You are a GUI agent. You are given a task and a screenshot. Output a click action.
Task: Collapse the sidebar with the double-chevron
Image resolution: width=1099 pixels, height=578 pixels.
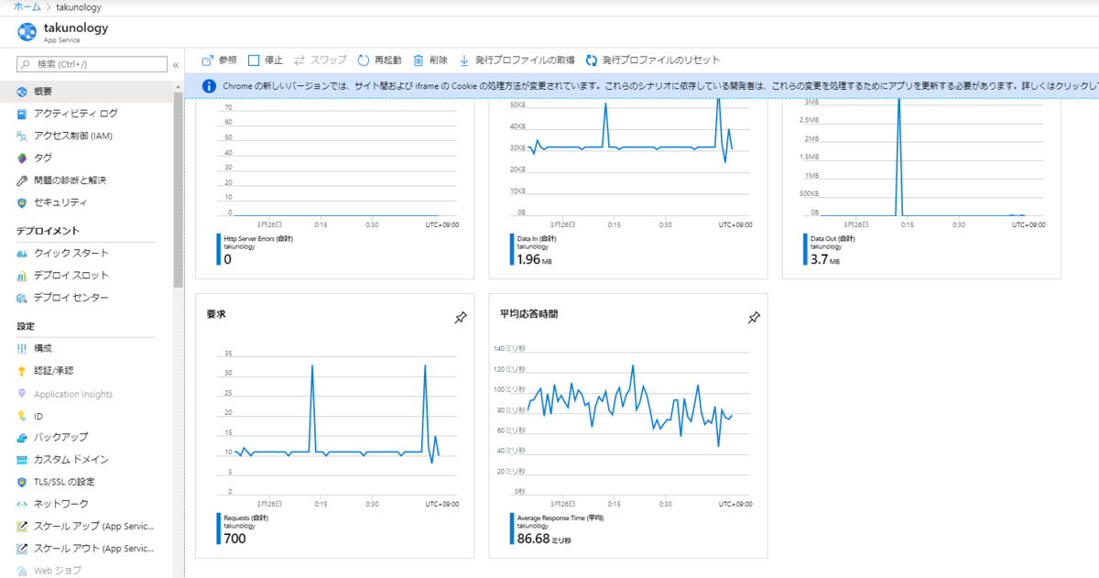(176, 65)
